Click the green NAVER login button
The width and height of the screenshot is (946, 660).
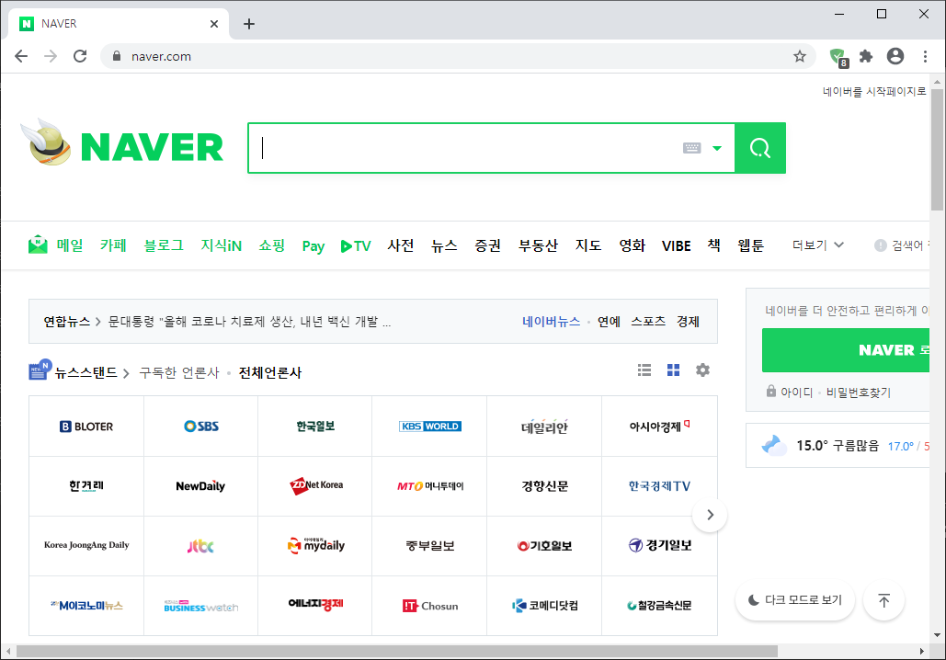845,350
